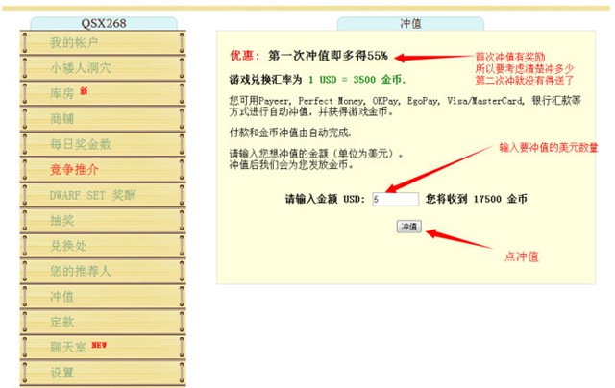Click the red 新 badge beside 库房

(84, 91)
